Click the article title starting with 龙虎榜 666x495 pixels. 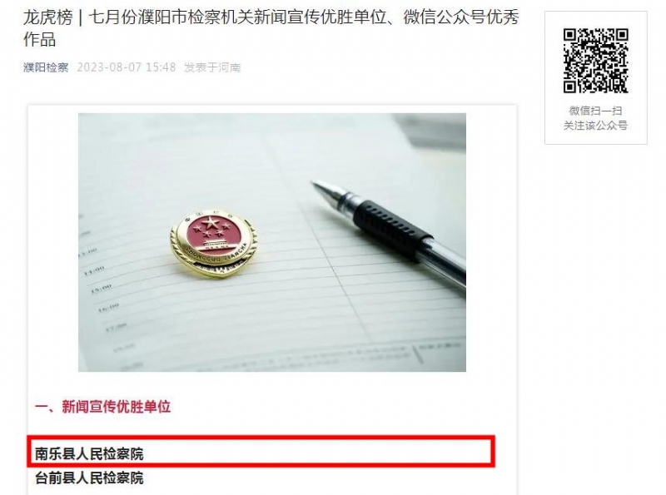click(x=271, y=28)
